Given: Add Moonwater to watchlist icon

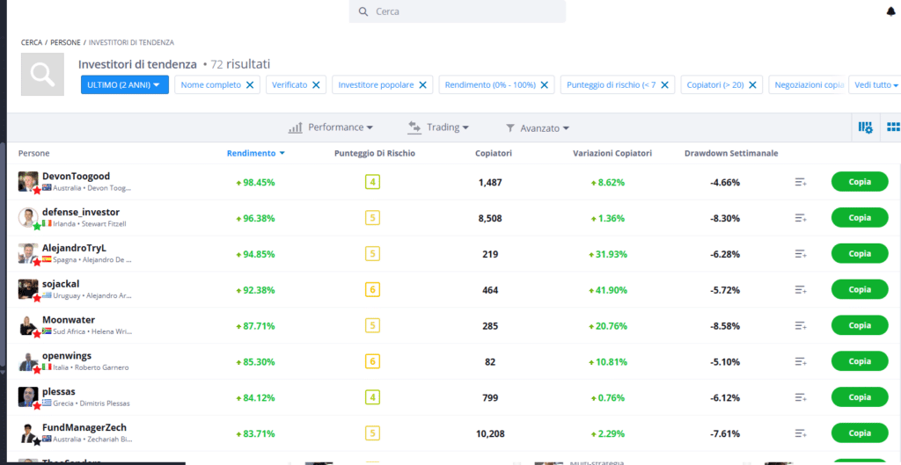Looking at the screenshot, I should [x=801, y=325].
